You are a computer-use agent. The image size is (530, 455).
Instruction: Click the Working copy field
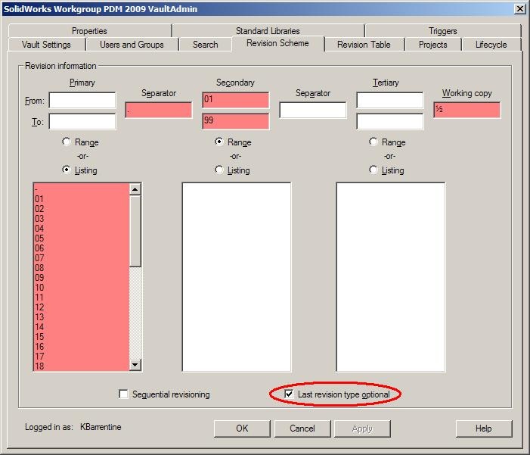[466, 111]
